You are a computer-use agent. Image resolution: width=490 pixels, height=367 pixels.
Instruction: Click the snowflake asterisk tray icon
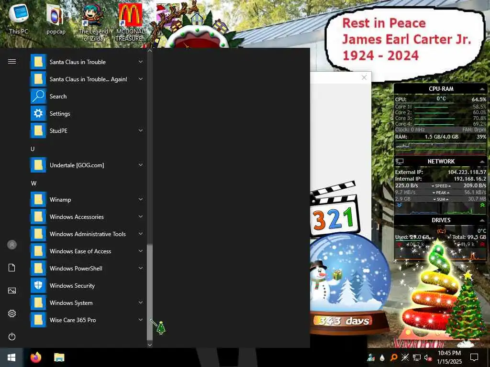(405, 357)
